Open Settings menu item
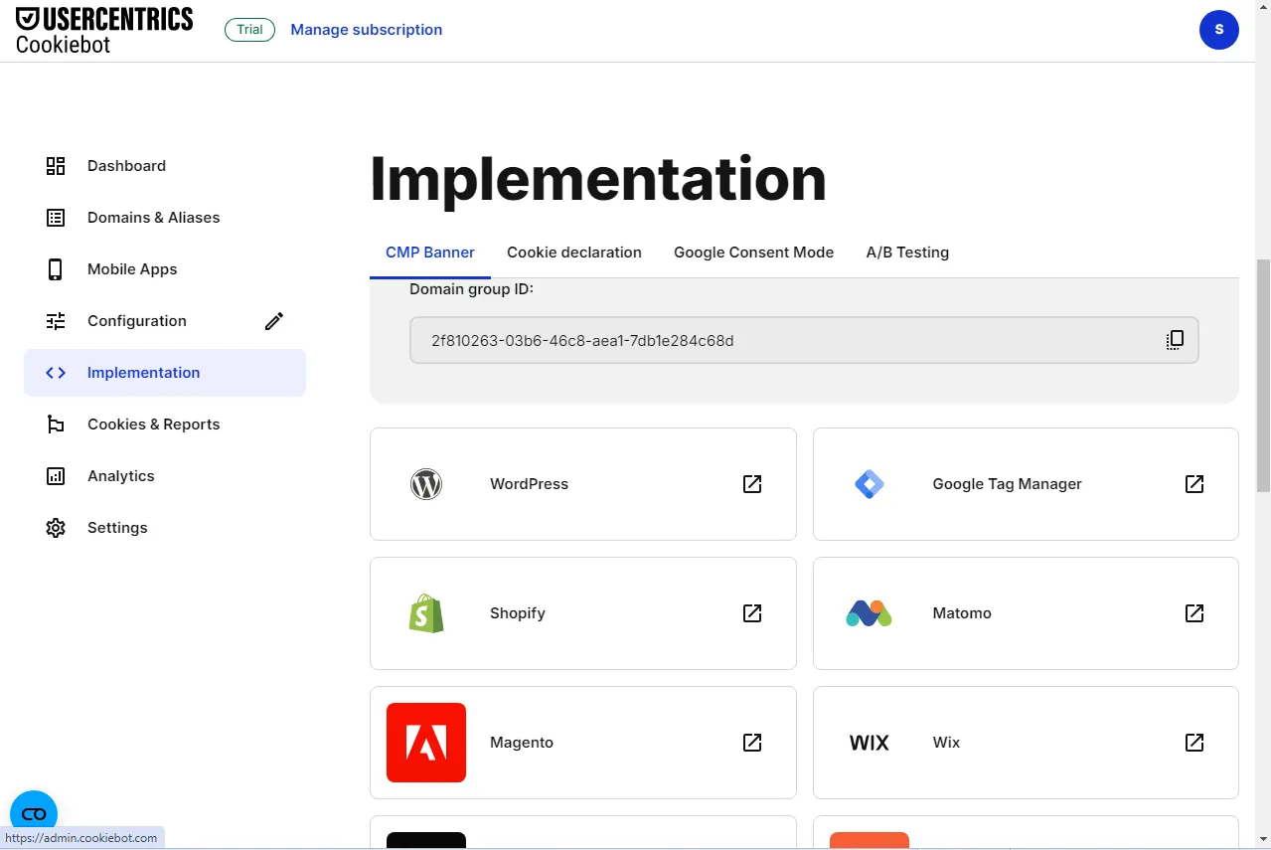Image resolution: width=1271 pixels, height=850 pixels. 165,528
